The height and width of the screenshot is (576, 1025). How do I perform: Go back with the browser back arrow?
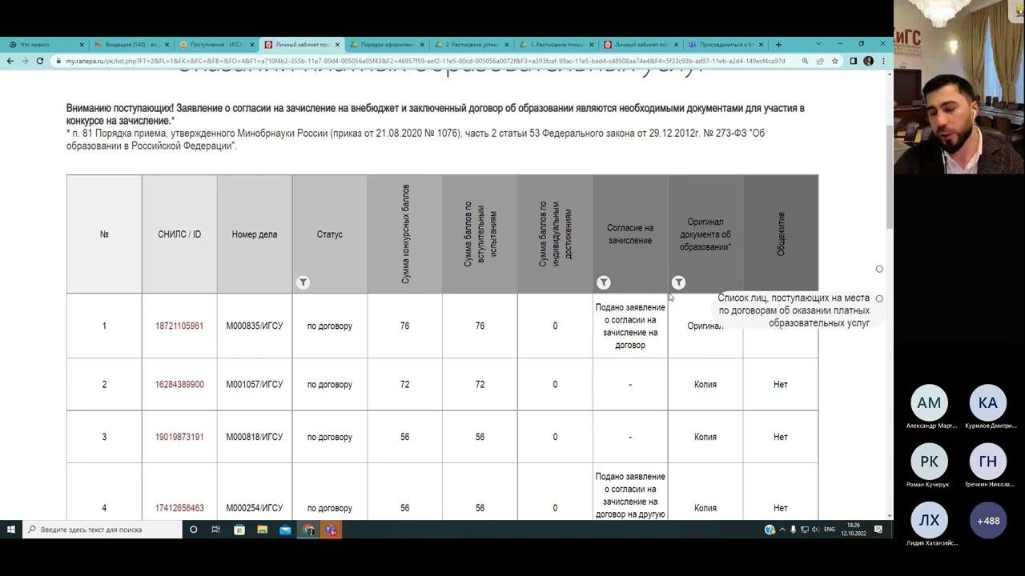[x=10, y=61]
